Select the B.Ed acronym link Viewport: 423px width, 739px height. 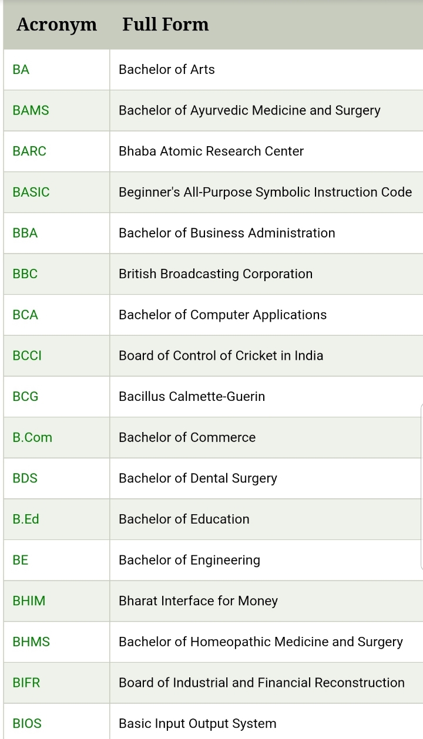click(26, 519)
